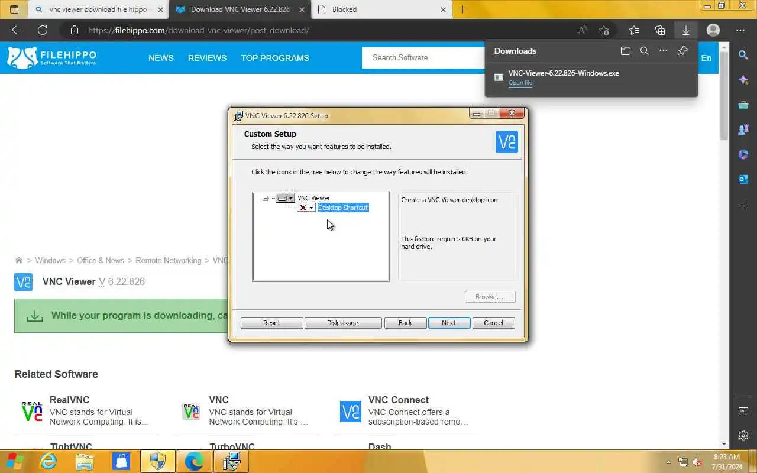The width and height of the screenshot is (757, 473).
Task: Open Microsoft Edge from the taskbar
Action: click(194, 461)
